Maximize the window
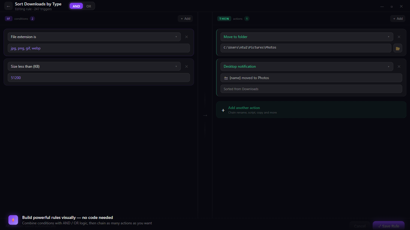The width and height of the screenshot is (410, 230). 392,6
